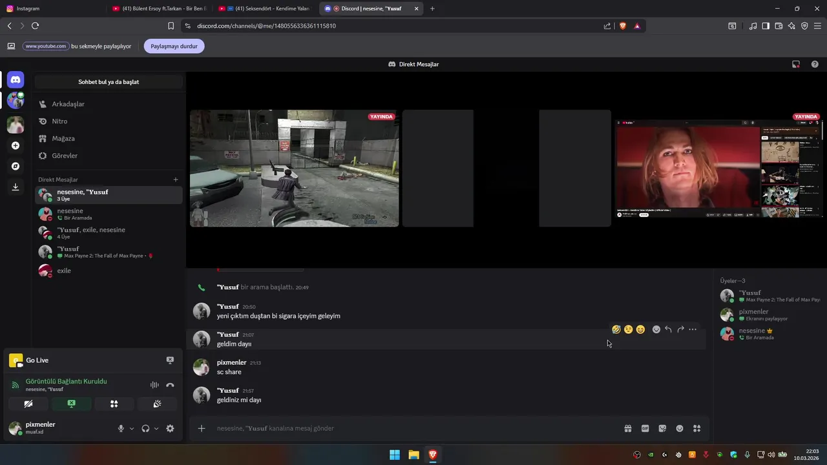Open pop-out window icon near help
This screenshot has height=465, width=827.
pos(796,64)
